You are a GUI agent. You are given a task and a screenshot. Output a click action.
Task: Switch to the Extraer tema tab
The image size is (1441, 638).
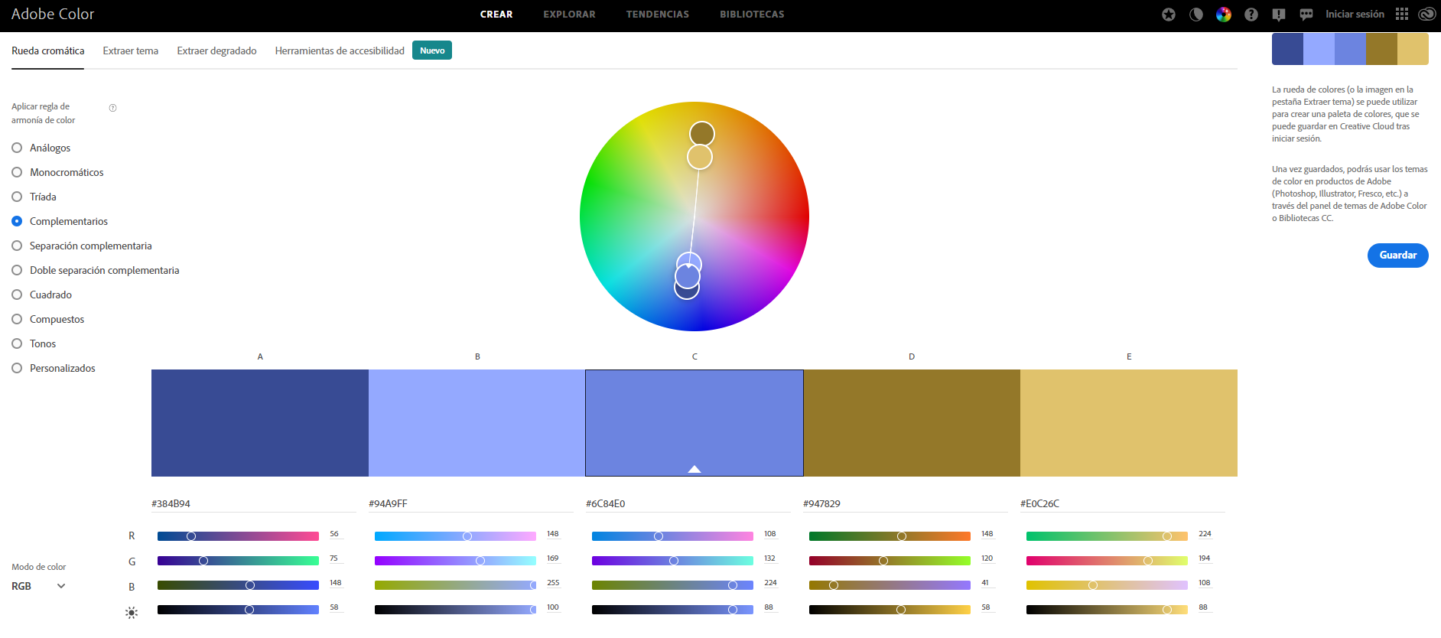131,51
